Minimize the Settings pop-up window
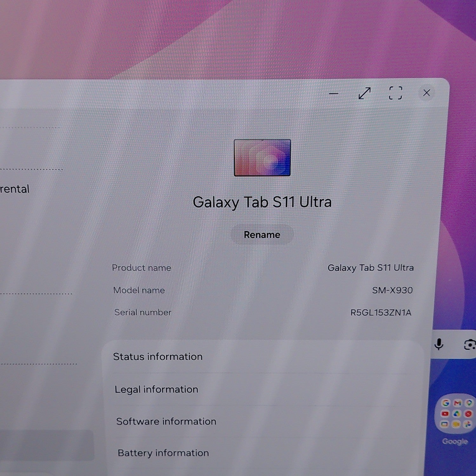476x476 pixels. pos(334,94)
